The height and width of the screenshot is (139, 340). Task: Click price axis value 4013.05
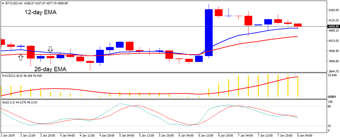pos(334,41)
